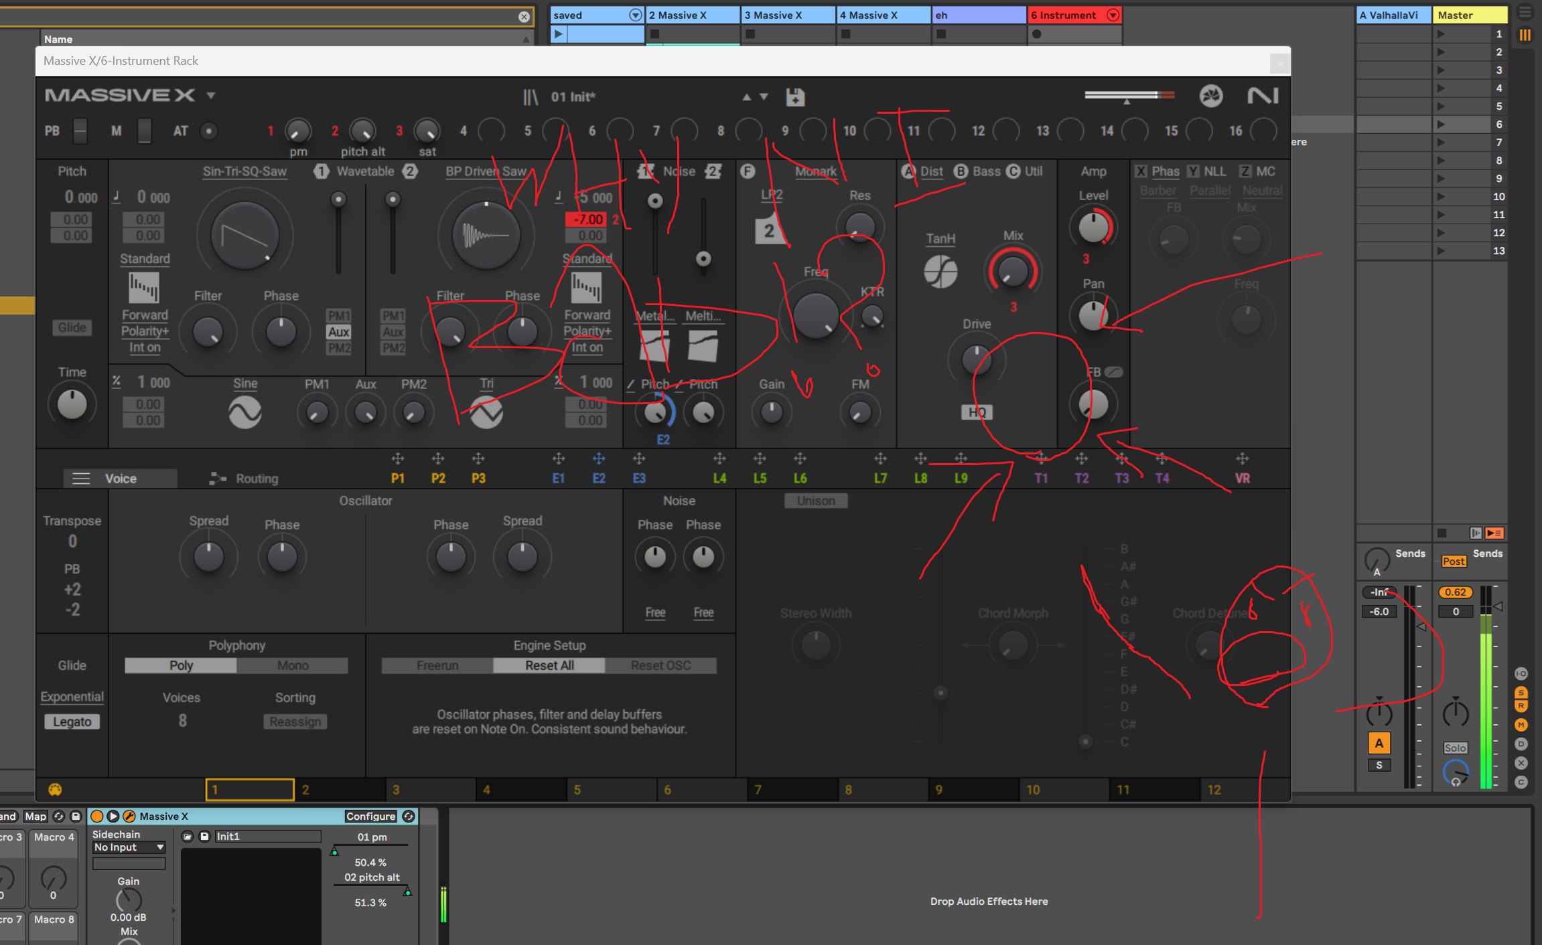
Task: Toggle the Aux routing on oscillator 1
Action: [339, 332]
